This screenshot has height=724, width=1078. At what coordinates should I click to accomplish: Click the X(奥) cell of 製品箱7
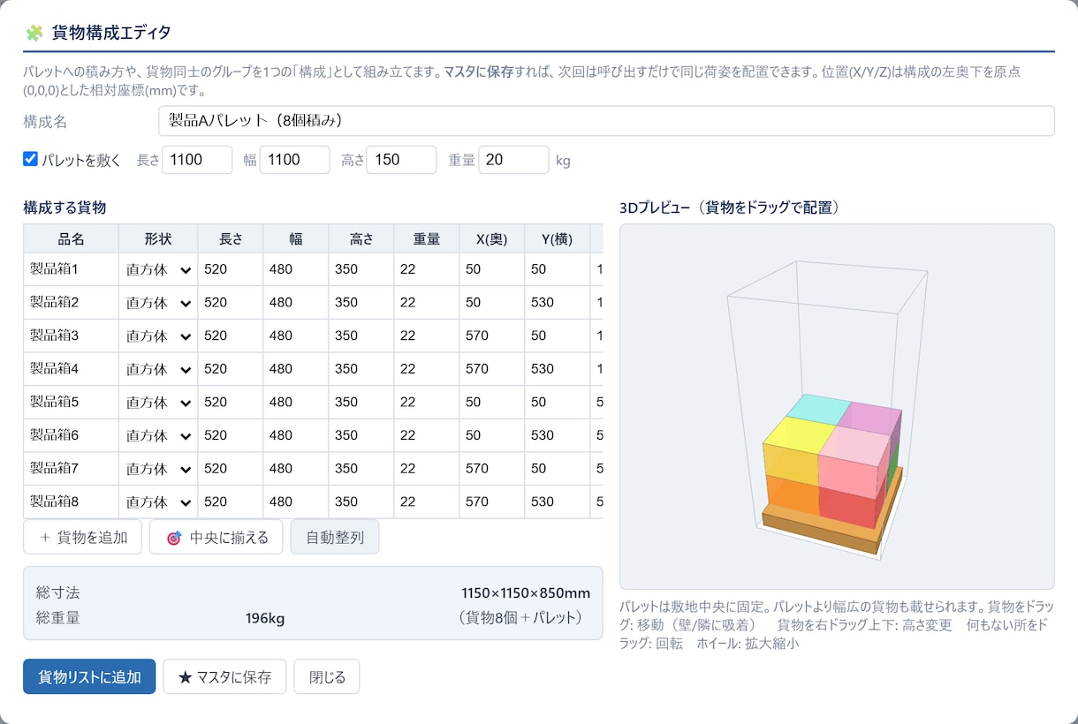pyautogui.click(x=491, y=469)
